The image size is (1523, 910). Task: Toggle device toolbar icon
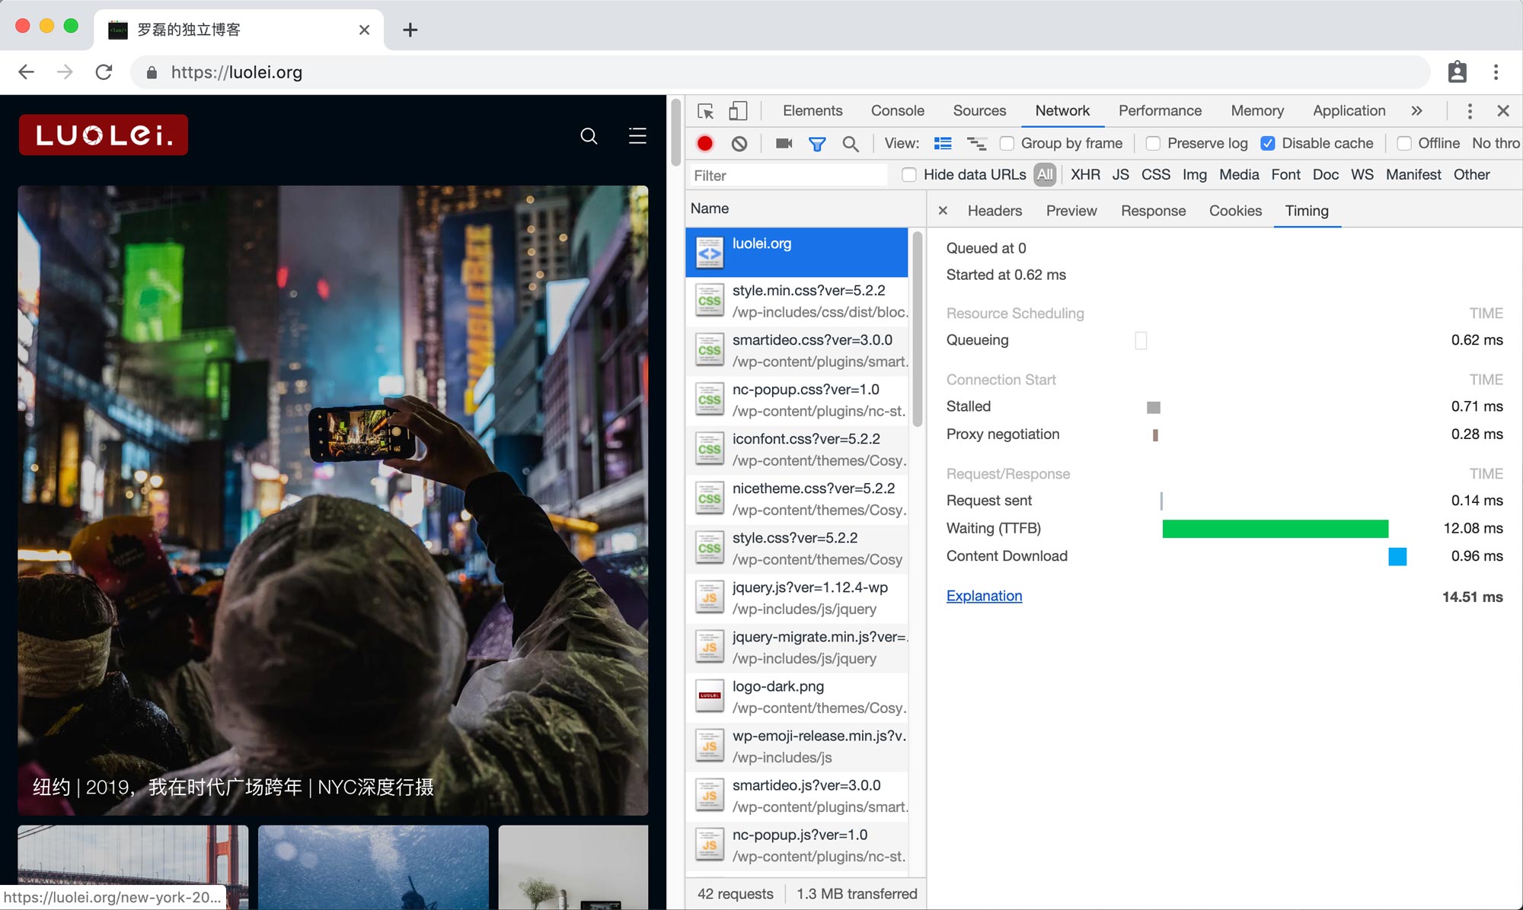tap(737, 111)
